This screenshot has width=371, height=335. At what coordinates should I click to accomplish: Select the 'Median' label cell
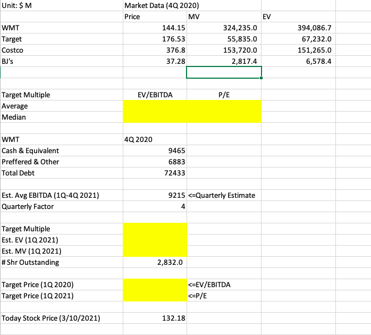pos(62,117)
